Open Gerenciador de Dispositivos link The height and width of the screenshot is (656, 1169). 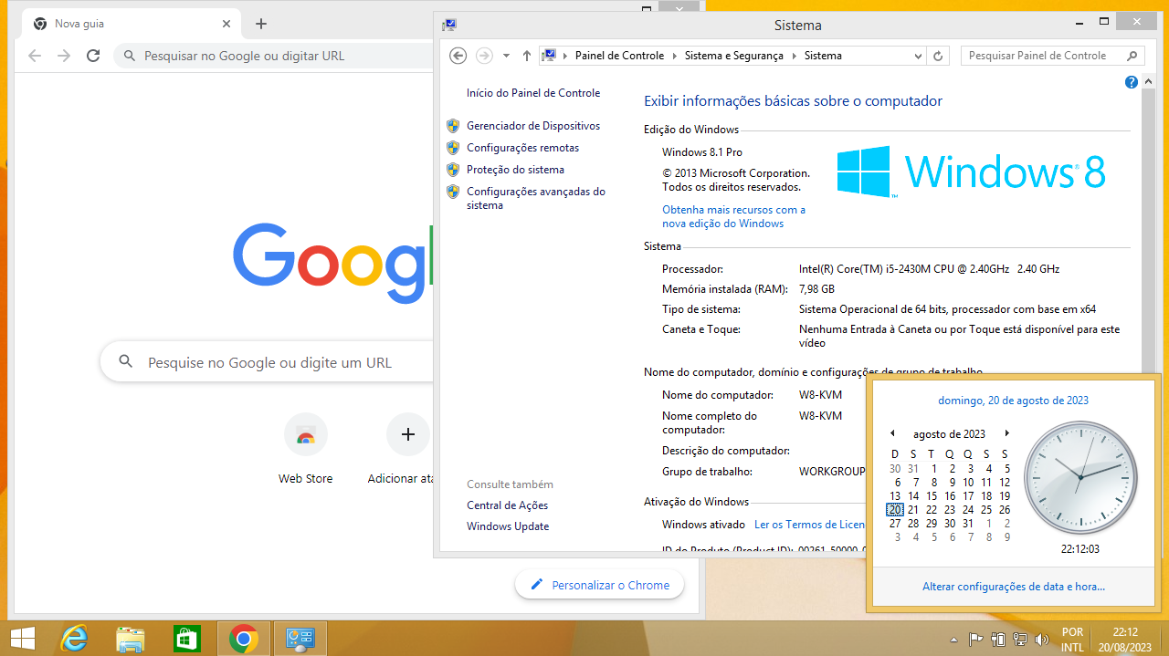(533, 126)
